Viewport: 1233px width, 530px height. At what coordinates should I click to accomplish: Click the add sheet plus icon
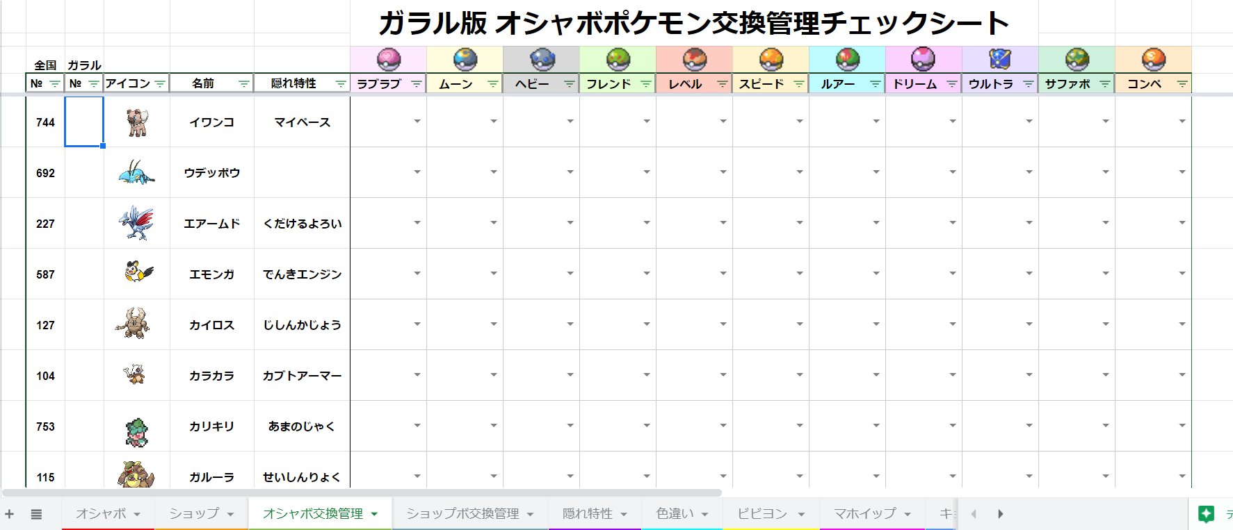(x=10, y=514)
